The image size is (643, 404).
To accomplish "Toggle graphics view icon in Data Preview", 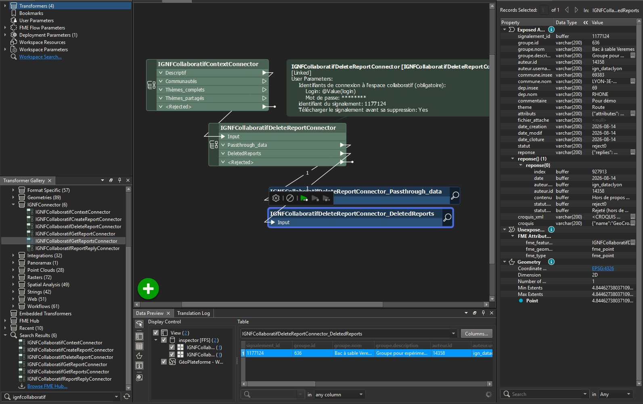I will (x=139, y=356).
